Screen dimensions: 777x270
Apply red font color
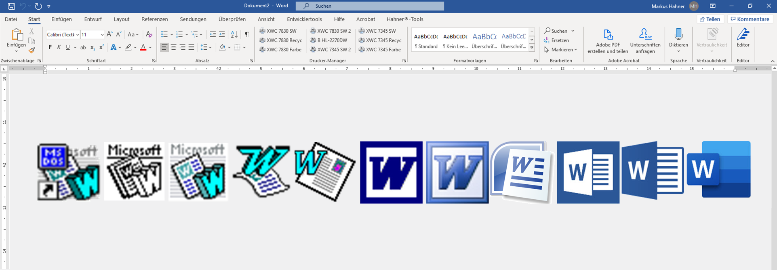click(143, 47)
